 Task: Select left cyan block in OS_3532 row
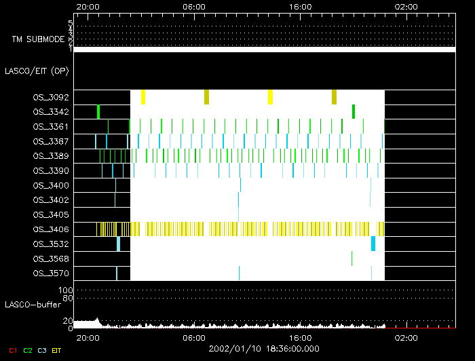pos(118,244)
